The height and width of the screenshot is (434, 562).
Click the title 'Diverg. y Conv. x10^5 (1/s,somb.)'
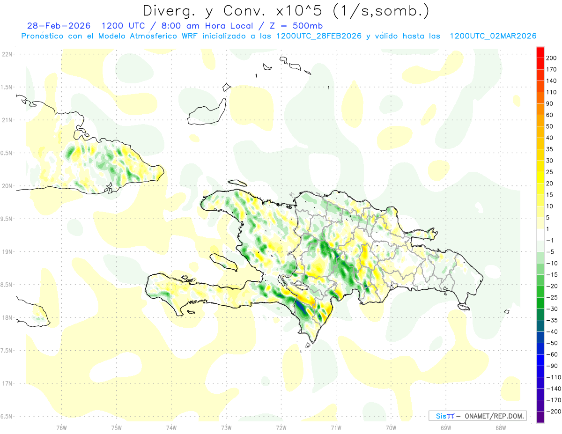(286, 11)
